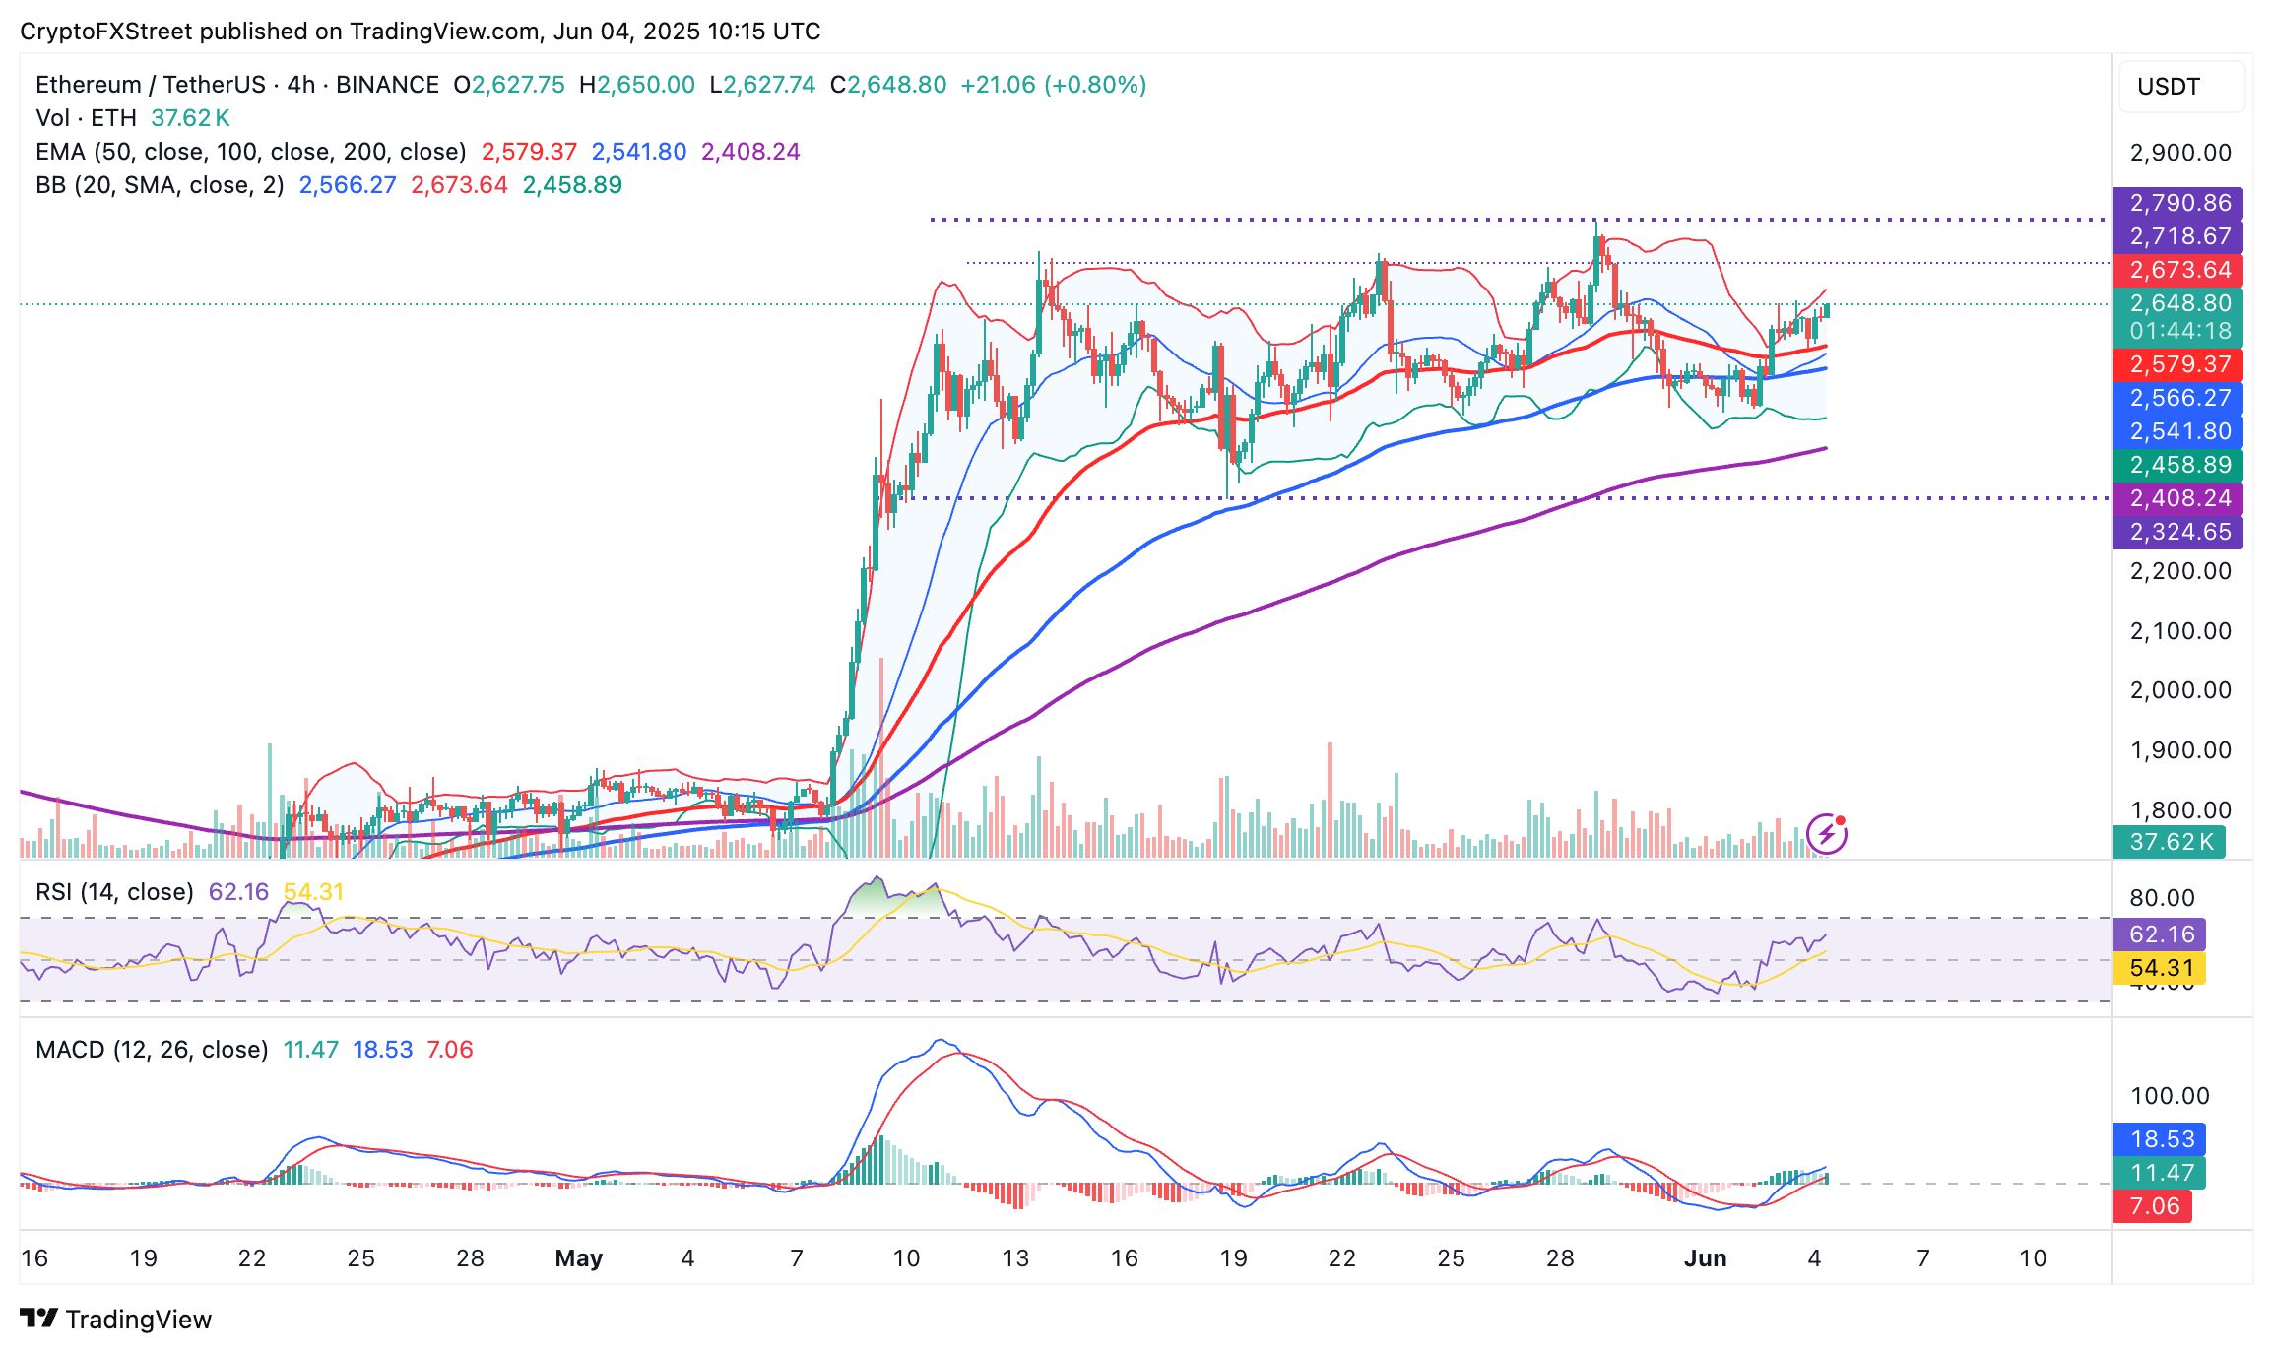This screenshot has height=1353, width=2273.
Task: Click the current price 2,648.80 label
Action: (2178, 303)
